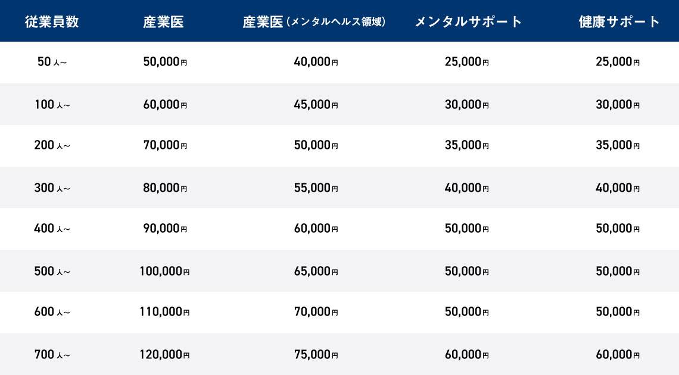Click the 55,000円 price cell
The width and height of the screenshot is (679, 375).
point(316,188)
